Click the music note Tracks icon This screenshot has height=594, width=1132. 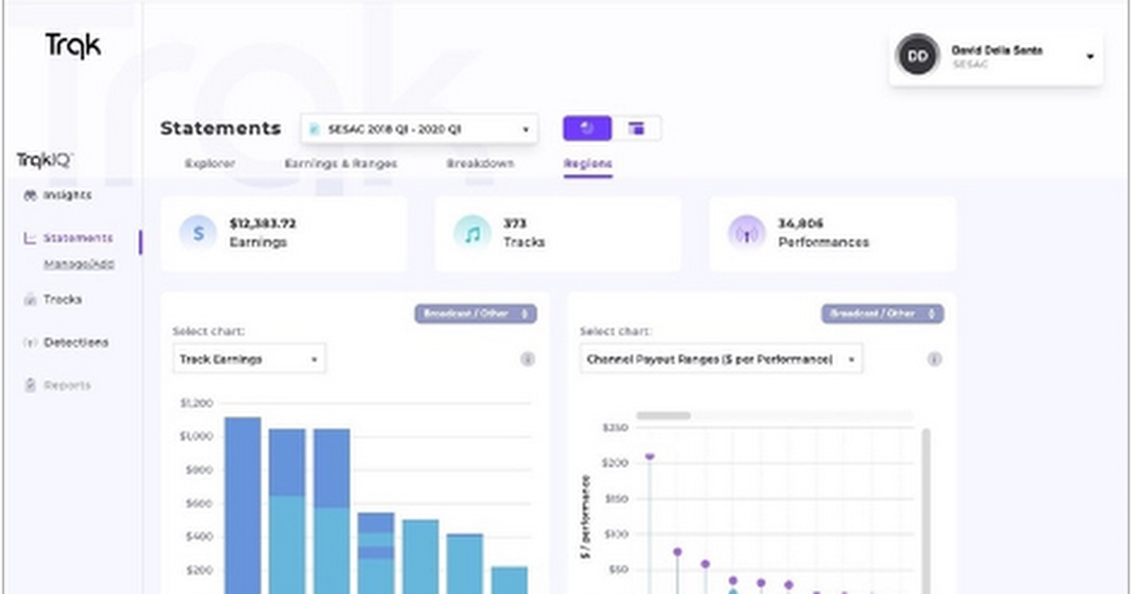[x=473, y=233]
